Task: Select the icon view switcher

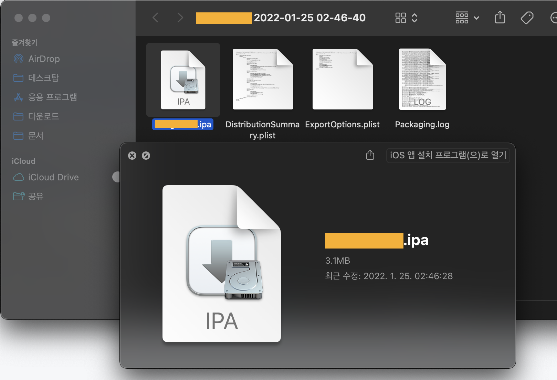Action: coord(406,18)
